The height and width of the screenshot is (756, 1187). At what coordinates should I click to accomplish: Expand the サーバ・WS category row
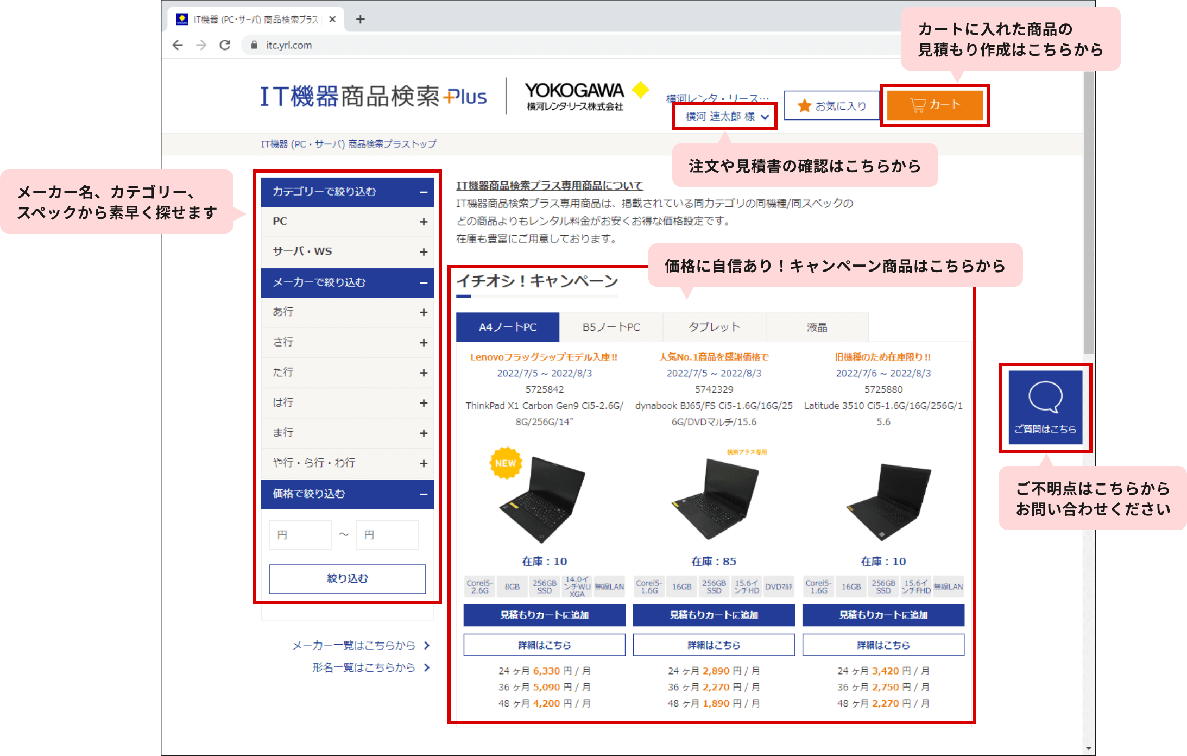pyautogui.click(x=348, y=251)
